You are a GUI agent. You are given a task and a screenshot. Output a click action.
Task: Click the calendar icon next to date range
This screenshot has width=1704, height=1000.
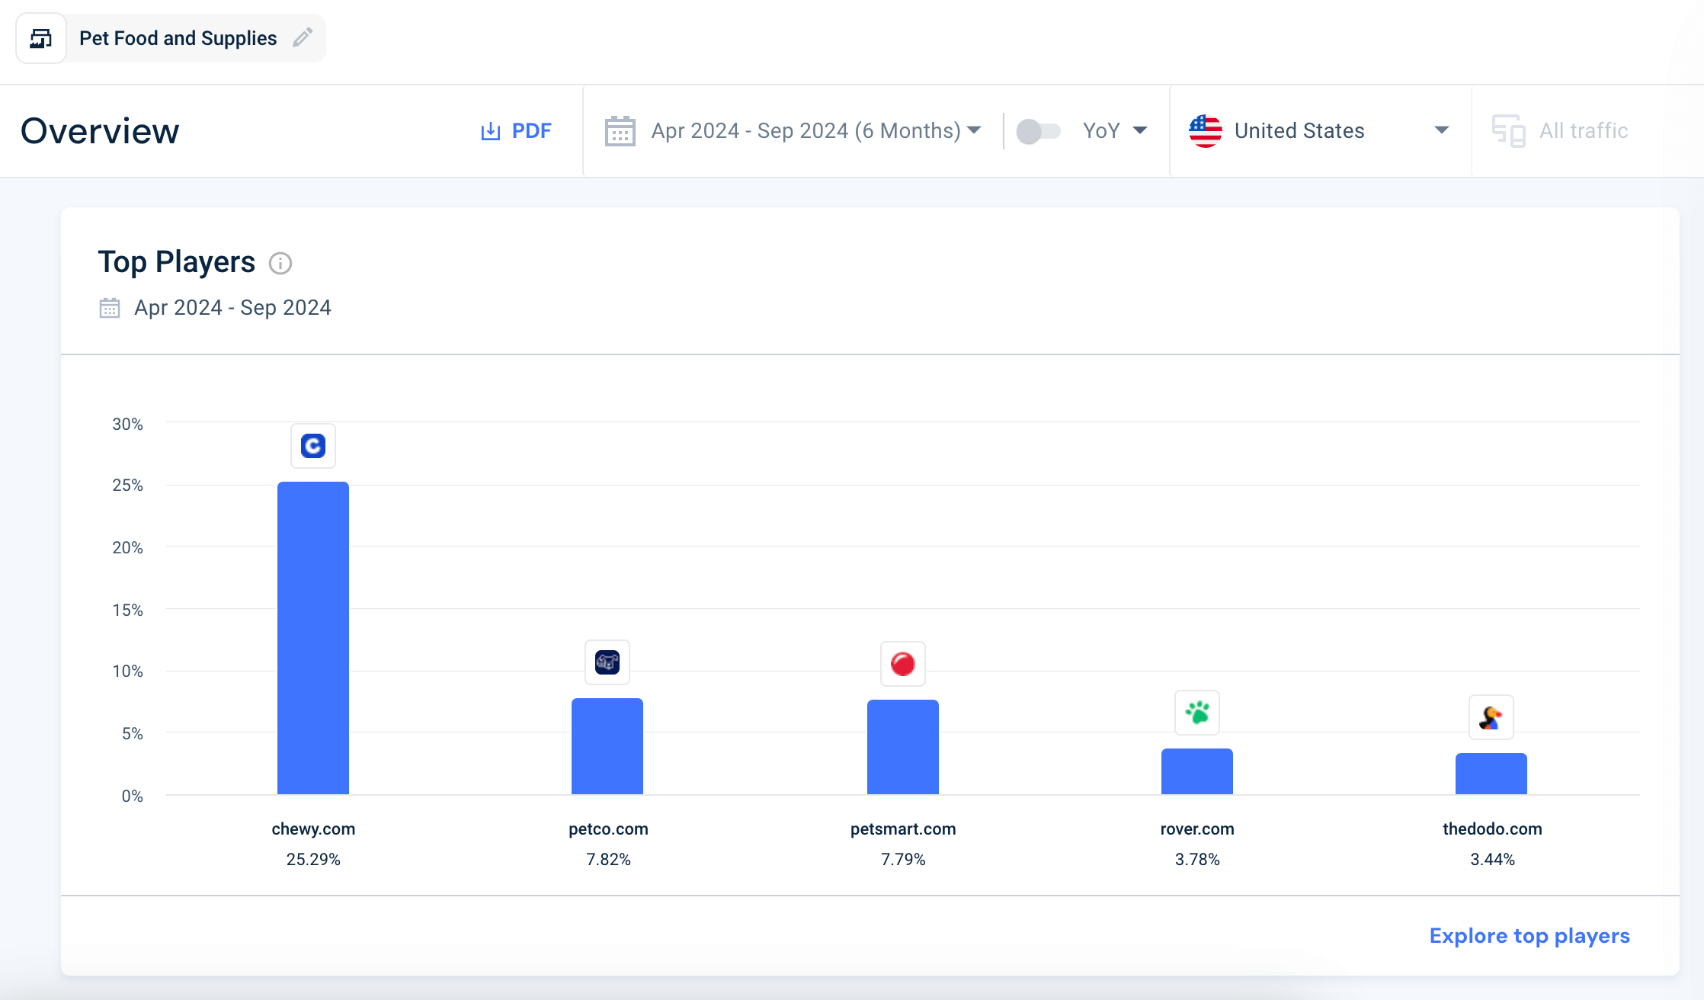pos(620,131)
